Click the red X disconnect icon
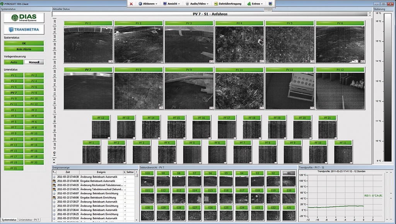The height and width of the screenshot is (224, 396). click(131, 3)
